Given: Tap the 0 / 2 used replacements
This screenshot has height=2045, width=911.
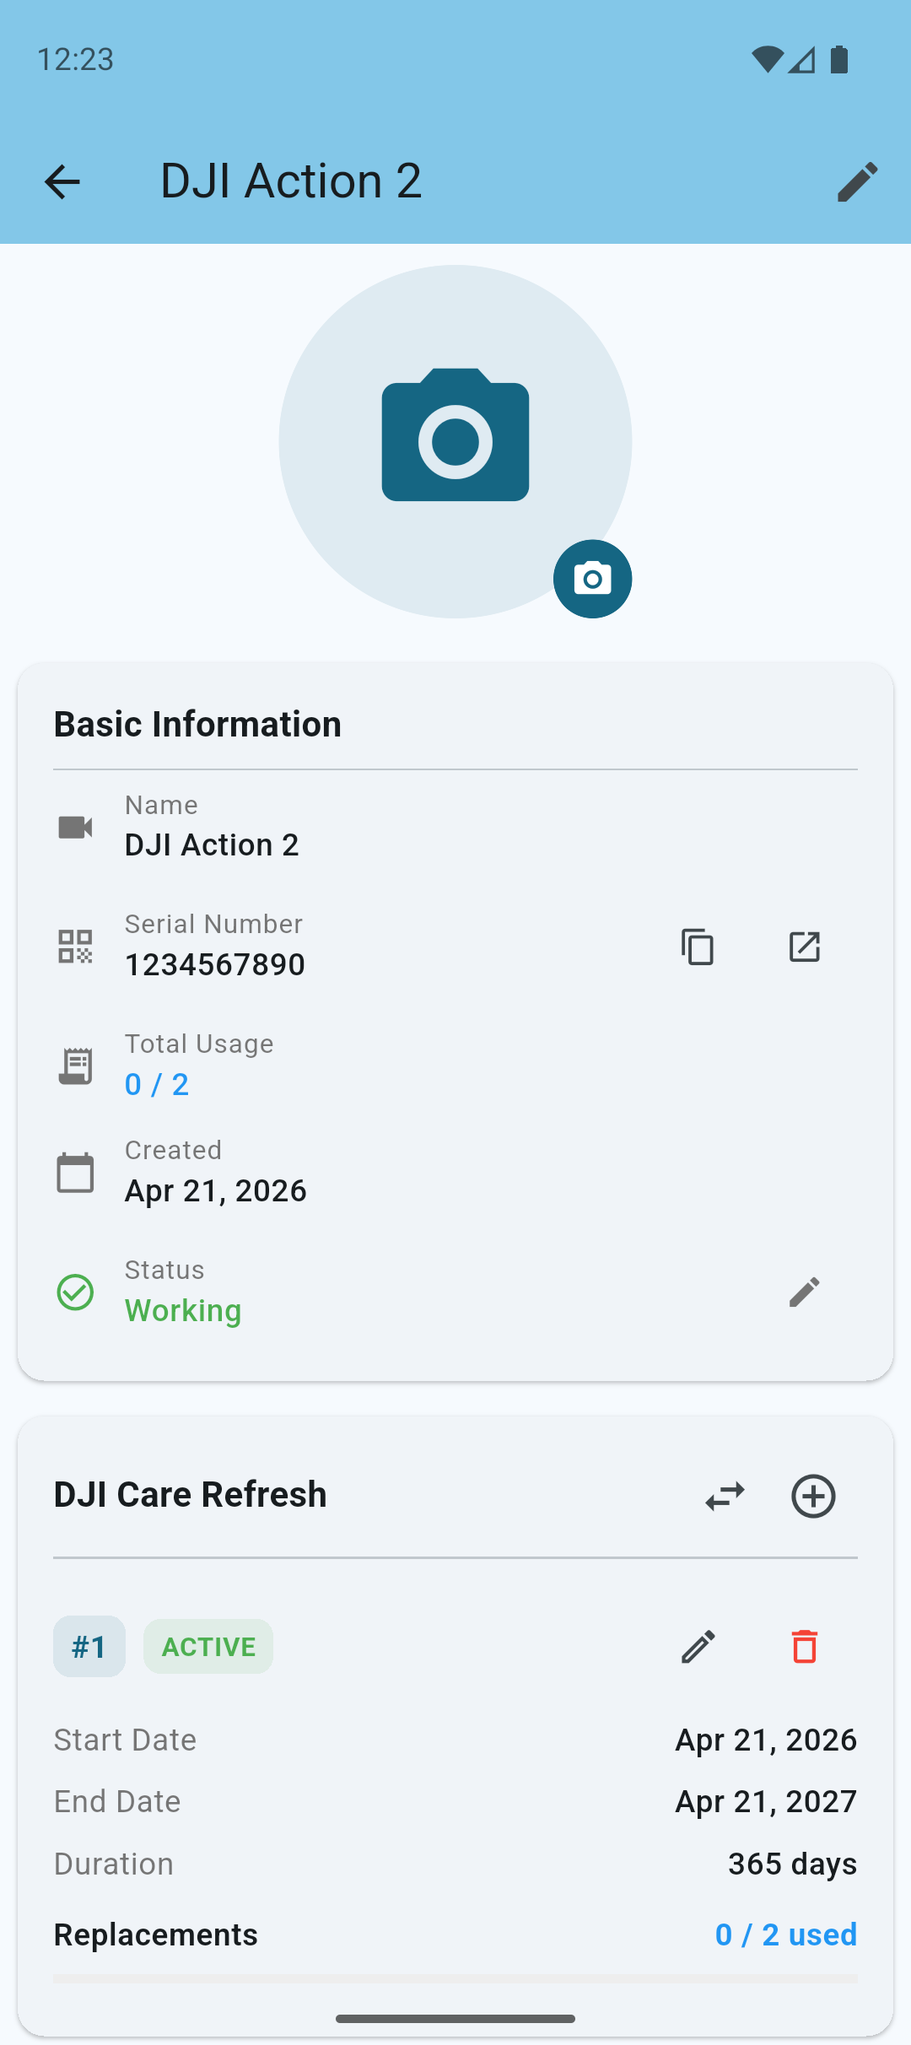Looking at the screenshot, I should [785, 1934].
